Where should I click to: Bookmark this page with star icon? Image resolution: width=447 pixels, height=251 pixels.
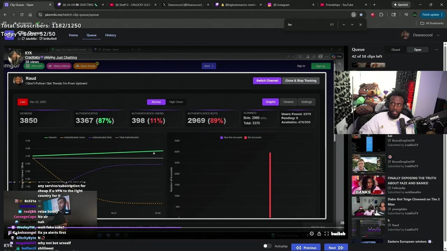point(361,15)
